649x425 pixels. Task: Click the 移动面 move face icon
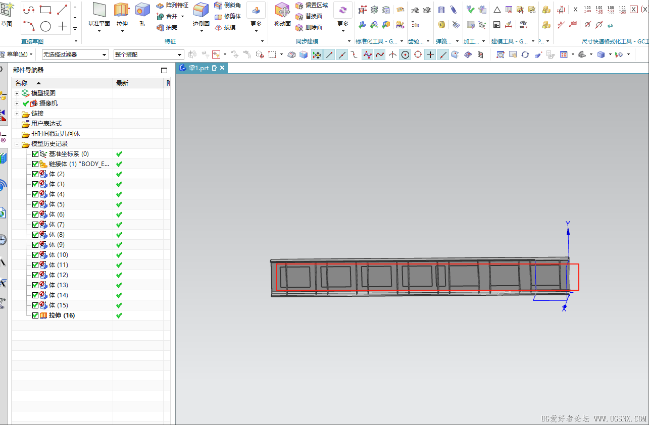[282, 10]
